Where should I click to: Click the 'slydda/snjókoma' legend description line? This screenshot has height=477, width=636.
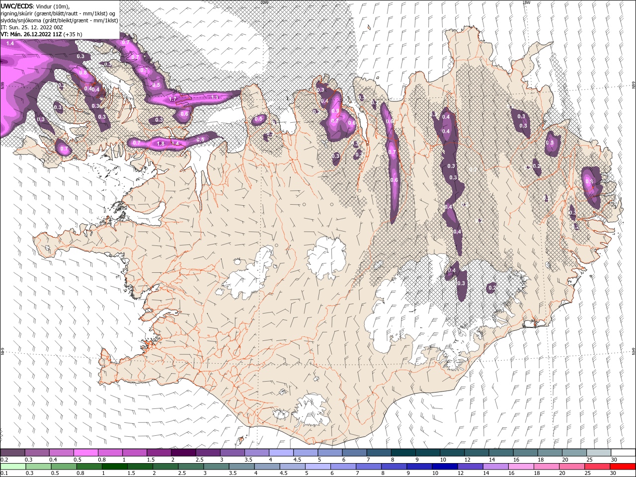[x=59, y=20]
